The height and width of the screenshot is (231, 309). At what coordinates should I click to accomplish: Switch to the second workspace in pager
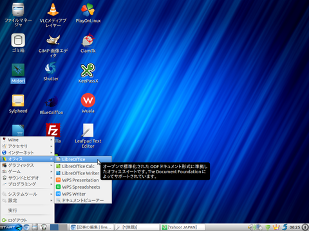[63, 227]
